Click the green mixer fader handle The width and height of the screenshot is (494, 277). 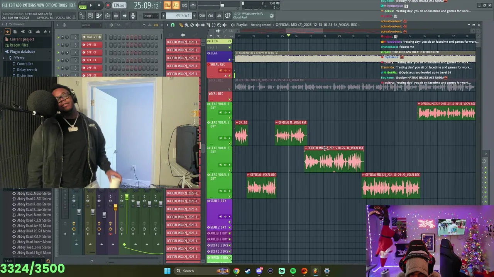(127, 197)
